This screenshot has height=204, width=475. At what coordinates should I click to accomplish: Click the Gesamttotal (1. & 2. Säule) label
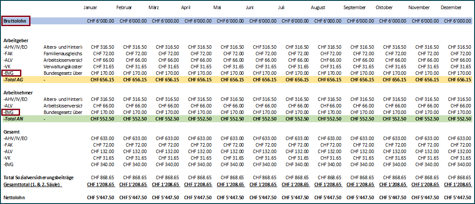33,184
